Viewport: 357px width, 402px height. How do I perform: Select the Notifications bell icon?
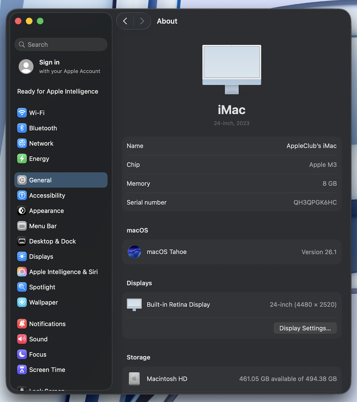(x=22, y=324)
